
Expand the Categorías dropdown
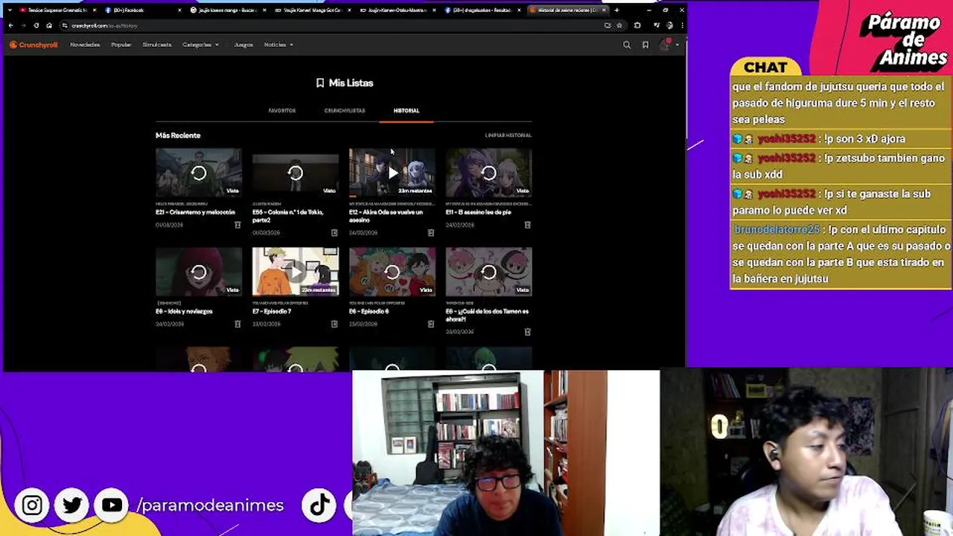point(200,45)
